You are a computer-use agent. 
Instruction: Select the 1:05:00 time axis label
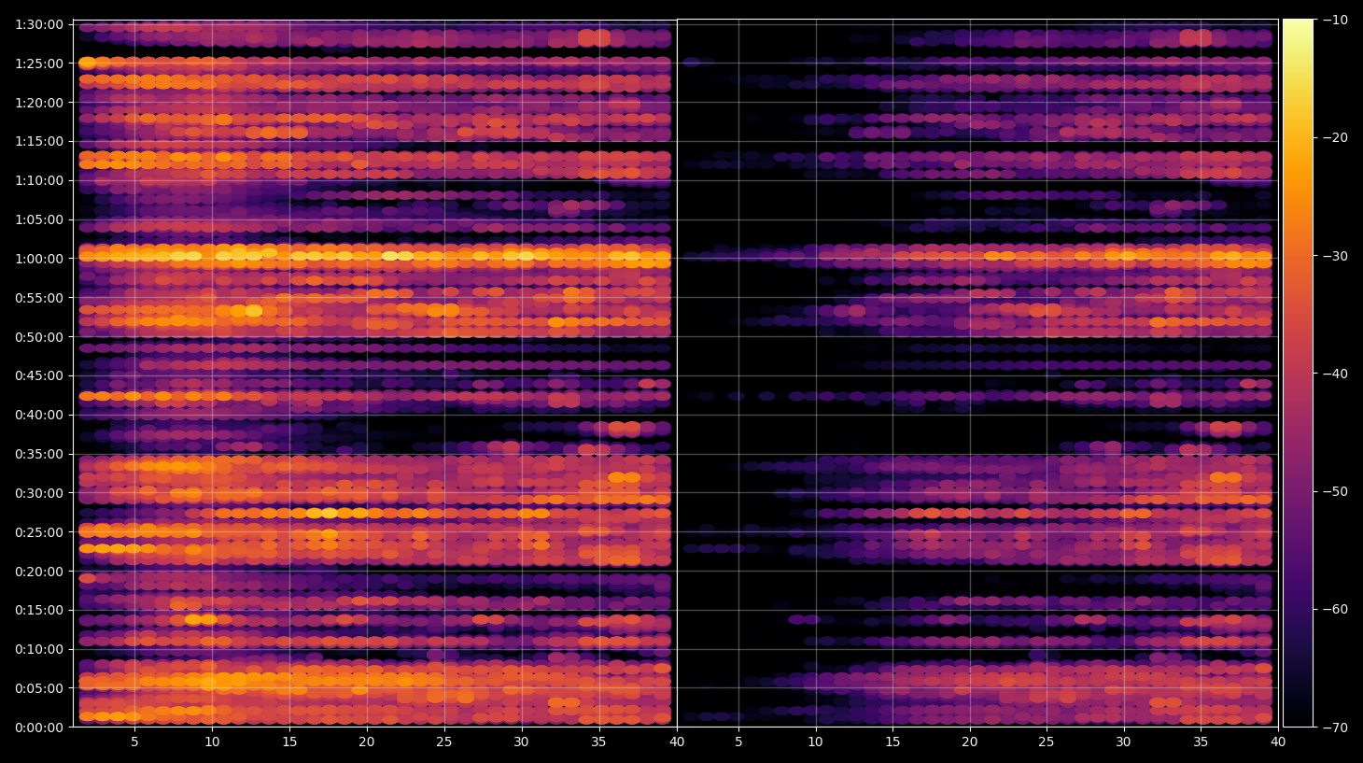[x=39, y=219]
